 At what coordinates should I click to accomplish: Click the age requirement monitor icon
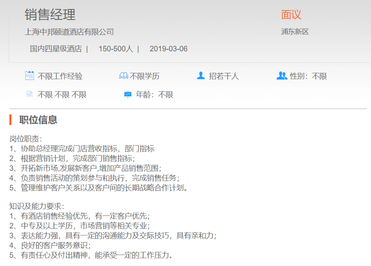coord(128,94)
